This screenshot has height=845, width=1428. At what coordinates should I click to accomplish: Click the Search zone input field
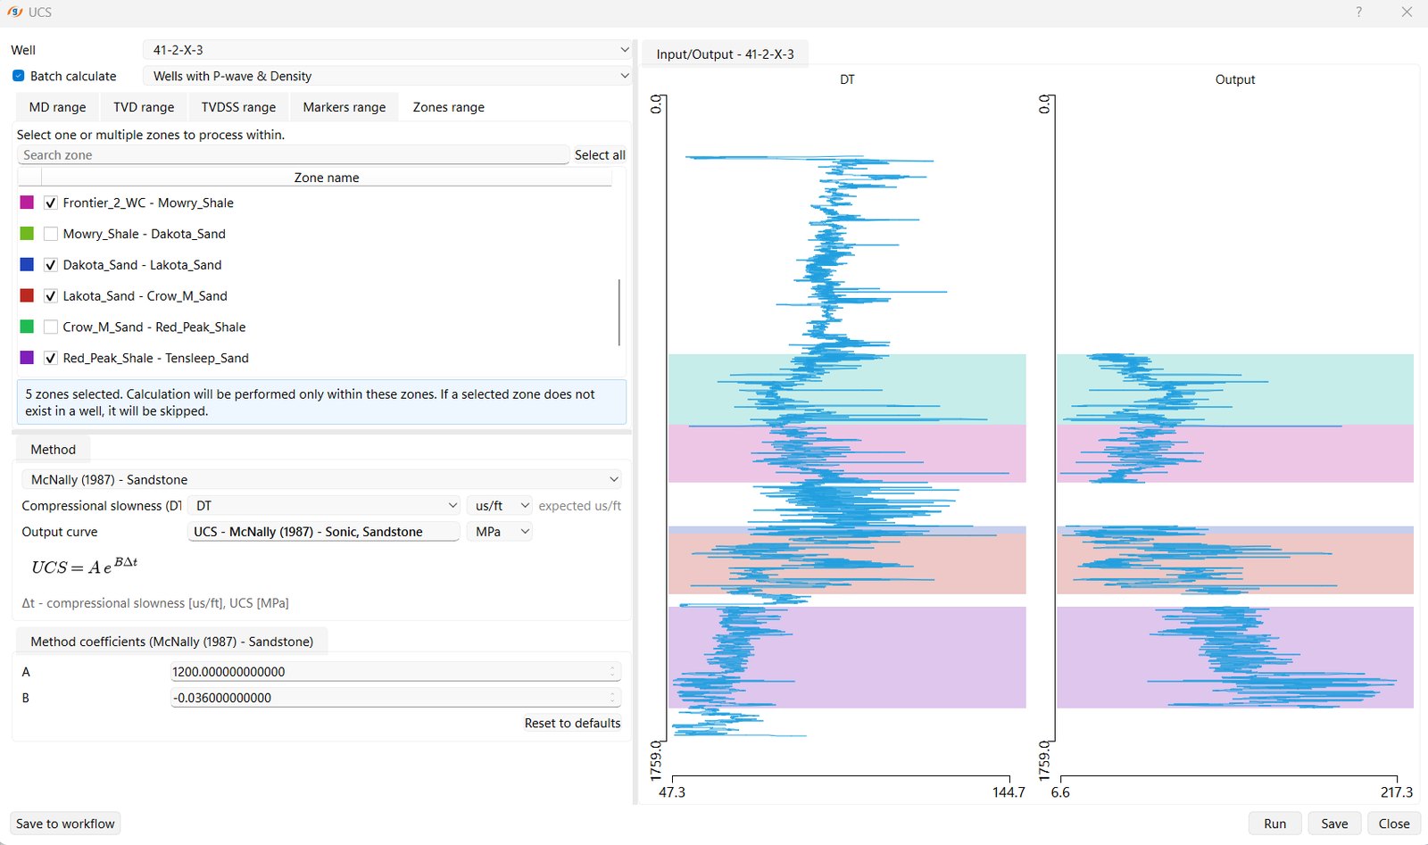pos(293,154)
